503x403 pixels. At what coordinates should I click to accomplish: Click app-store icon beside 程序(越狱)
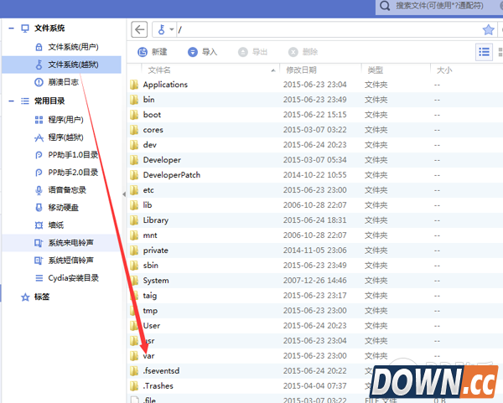tap(39, 138)
